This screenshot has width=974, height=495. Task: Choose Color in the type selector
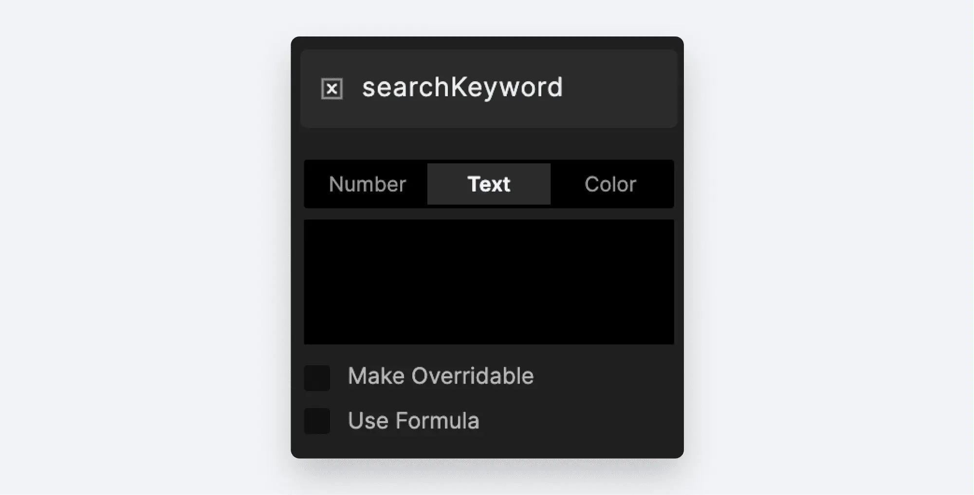(x=610, y=184)
